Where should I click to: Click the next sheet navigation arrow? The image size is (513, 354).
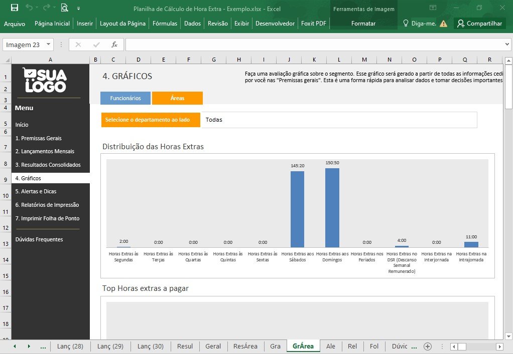[29, 346]
